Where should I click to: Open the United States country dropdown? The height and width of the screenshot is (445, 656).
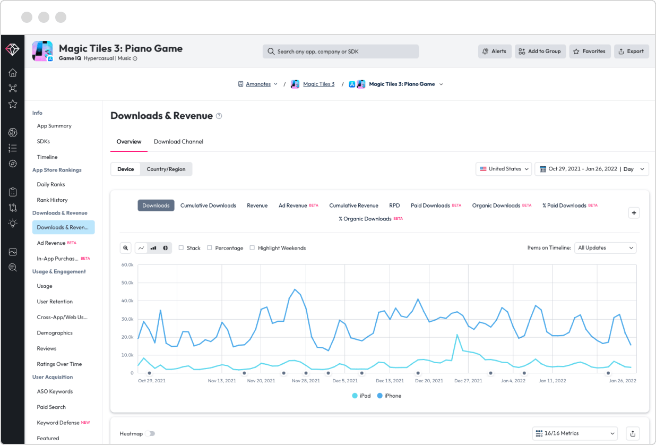click(x=504, y=169)
